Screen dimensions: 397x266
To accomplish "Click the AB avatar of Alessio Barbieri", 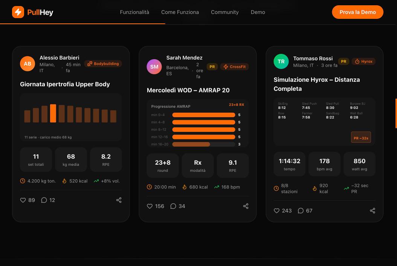I will coord(27,64).
